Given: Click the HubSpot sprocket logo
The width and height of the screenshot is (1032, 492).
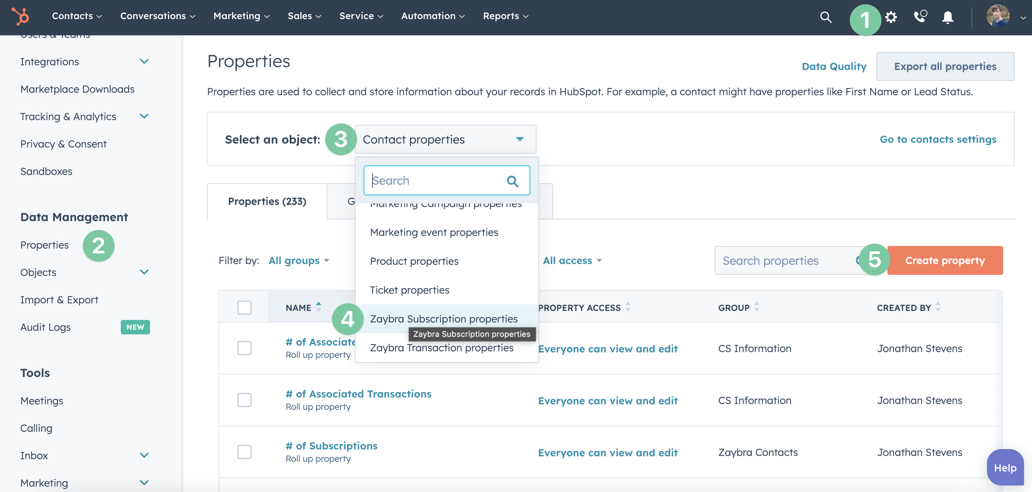Looking at the screenshot, I should click(20, 17).
